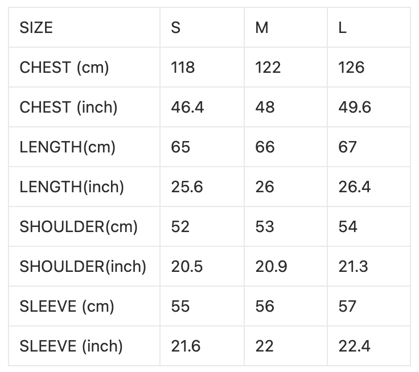This screenshot has height=372, width=419.
Task: Click the SLEEVE (cm) row label
Action: pos(67,306)
